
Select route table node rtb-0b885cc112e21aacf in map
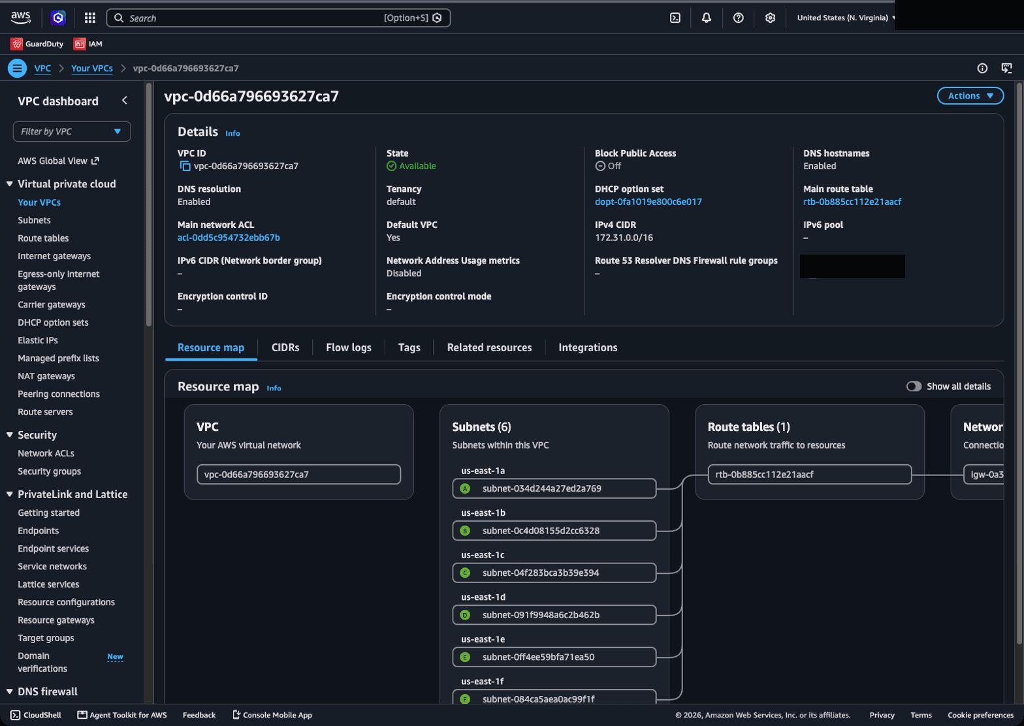pos(809,475)
